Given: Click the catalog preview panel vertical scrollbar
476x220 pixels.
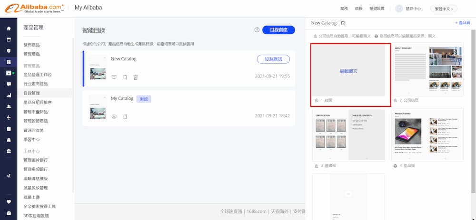Looking at the screenshot, I should tap(473, 112).
